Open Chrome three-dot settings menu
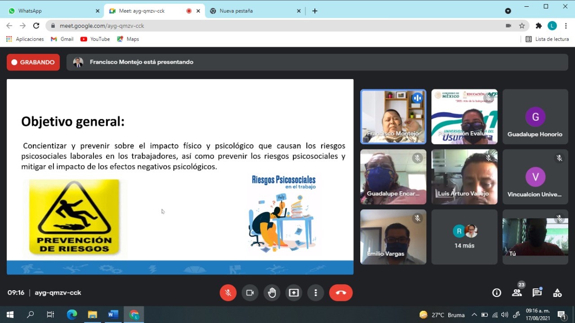 tap(566, 26)
